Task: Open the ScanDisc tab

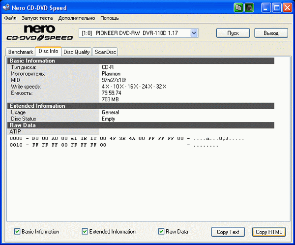Action: click(x=105, y=52)
